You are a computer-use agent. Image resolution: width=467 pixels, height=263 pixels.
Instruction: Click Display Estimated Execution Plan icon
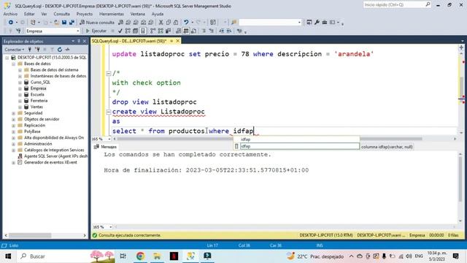128,31
